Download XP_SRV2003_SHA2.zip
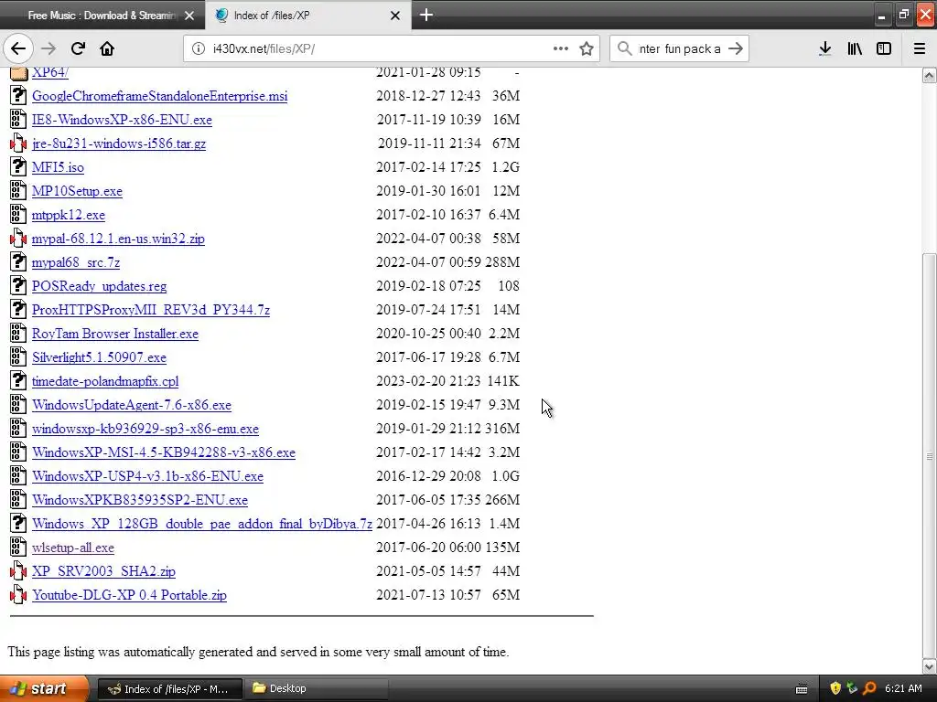This screenshot has width=937, height=702. [104, 571]
